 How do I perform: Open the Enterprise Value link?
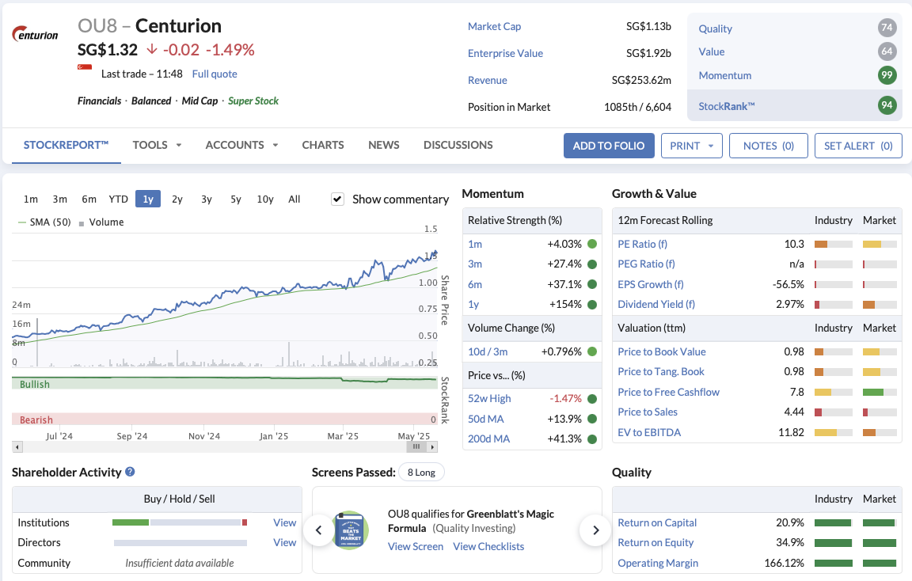pos(505,53)
